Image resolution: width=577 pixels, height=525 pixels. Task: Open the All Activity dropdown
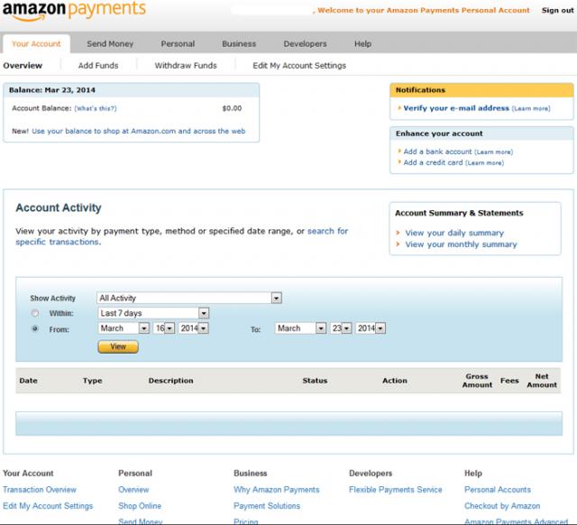[189, 298]
